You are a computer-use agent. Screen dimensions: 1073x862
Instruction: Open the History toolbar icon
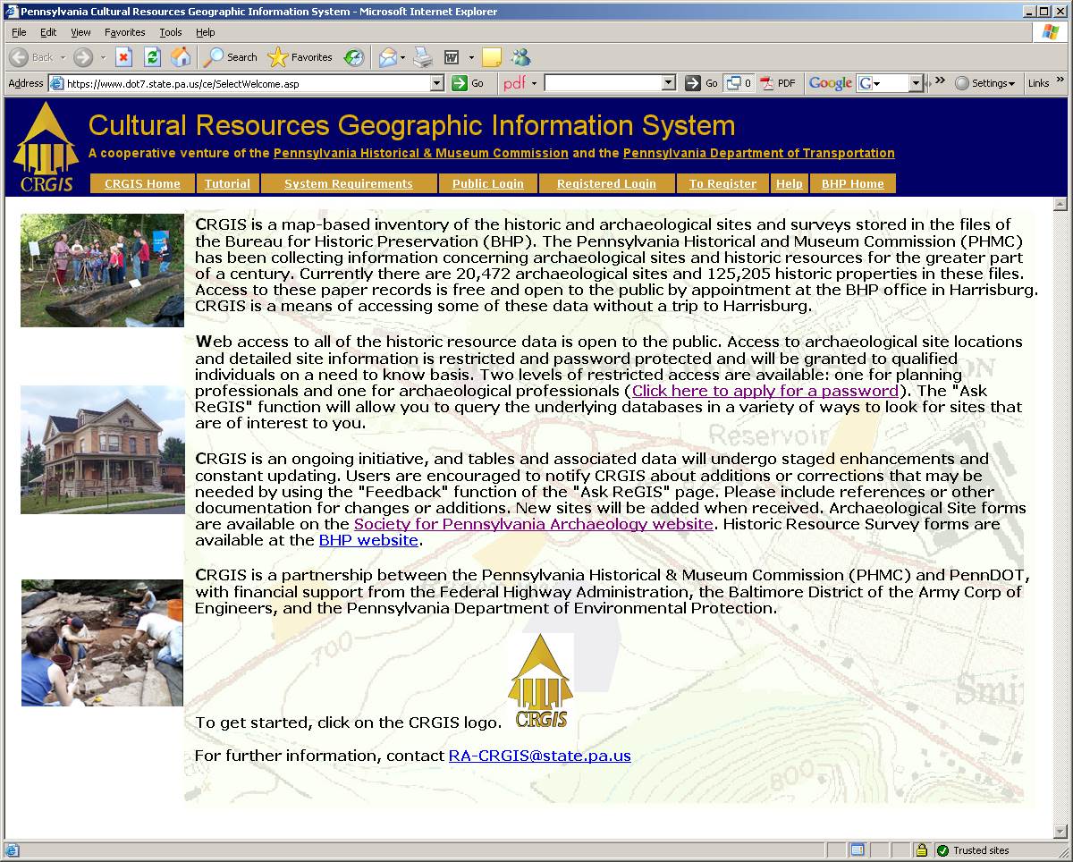click(354, 57)
